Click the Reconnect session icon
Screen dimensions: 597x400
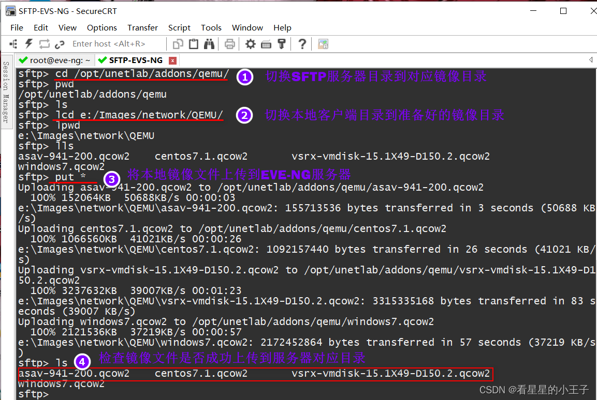coord(44,44)
